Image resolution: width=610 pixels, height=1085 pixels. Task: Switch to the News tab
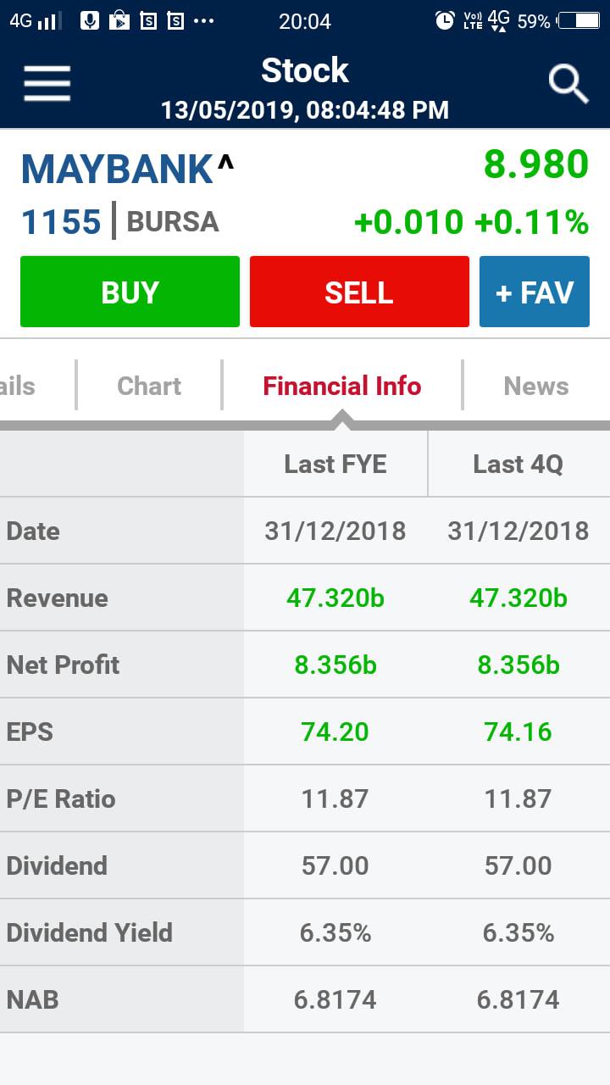(x=536, y=386)
